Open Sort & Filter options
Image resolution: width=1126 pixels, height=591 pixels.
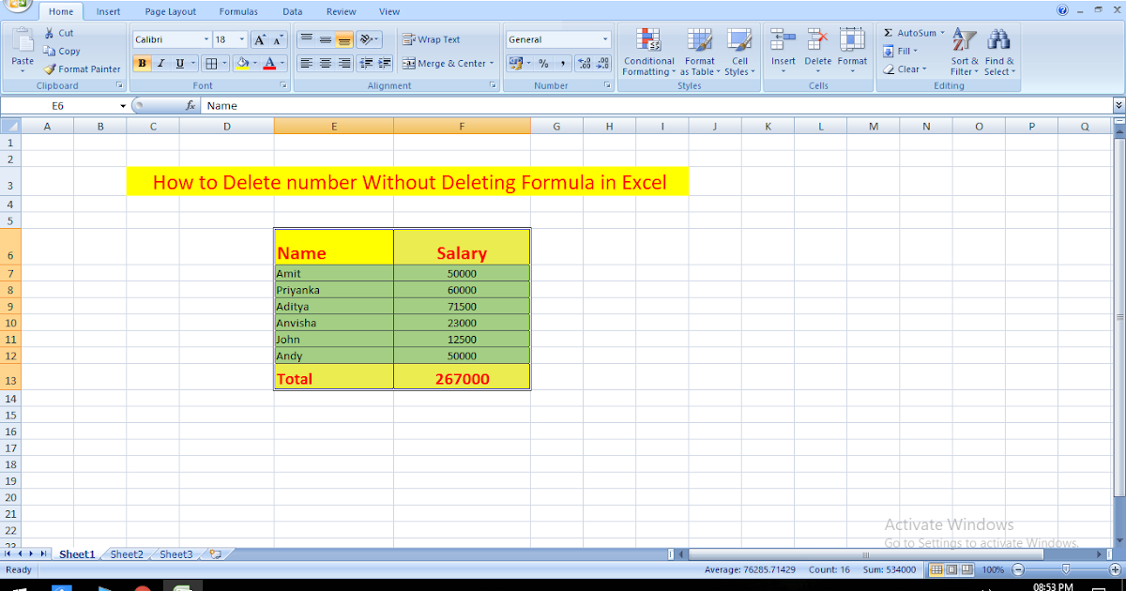tap(965, 40)
